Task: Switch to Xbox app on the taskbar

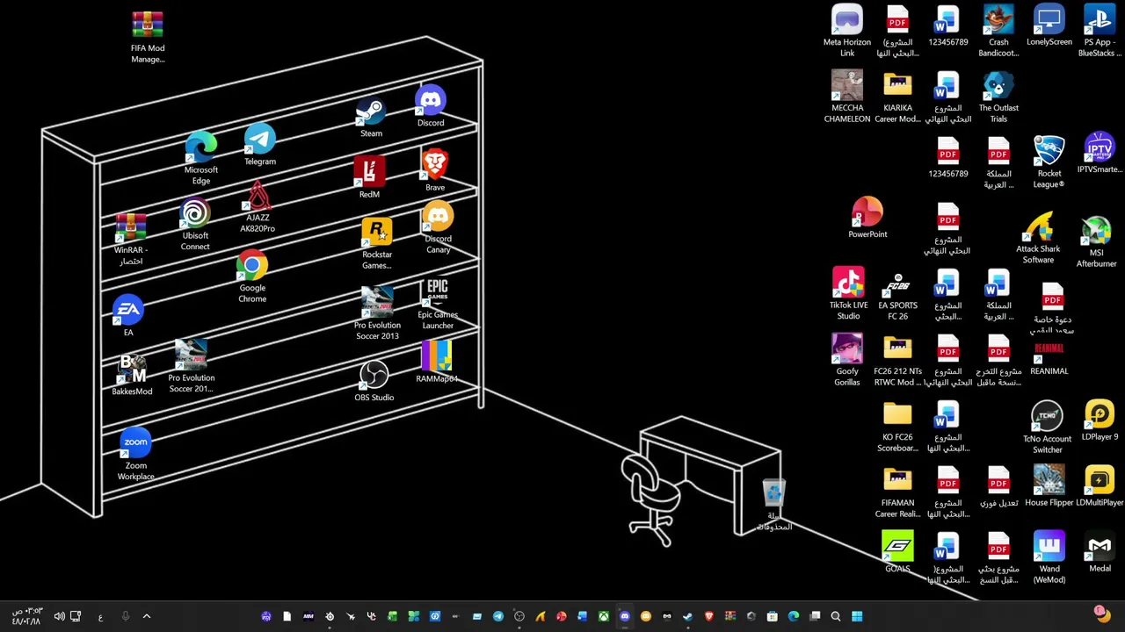Action: [604, 616]
